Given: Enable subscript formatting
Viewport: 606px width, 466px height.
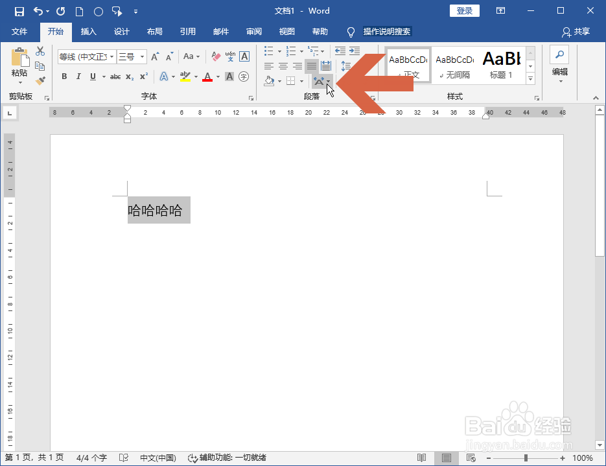Looking at the screenshot, I should 129,76.
